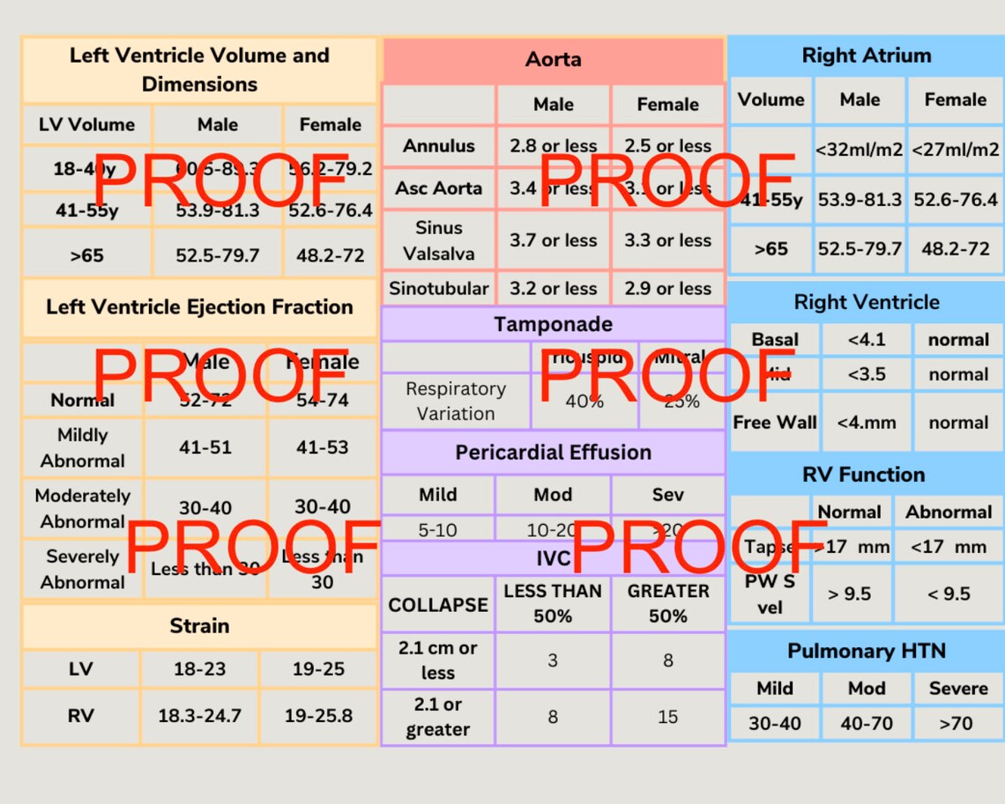
Task: Select the IVC section header
Action: tap(553, 556)
